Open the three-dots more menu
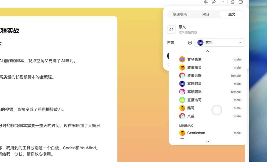The image size is (267, 162). (222, 2)
